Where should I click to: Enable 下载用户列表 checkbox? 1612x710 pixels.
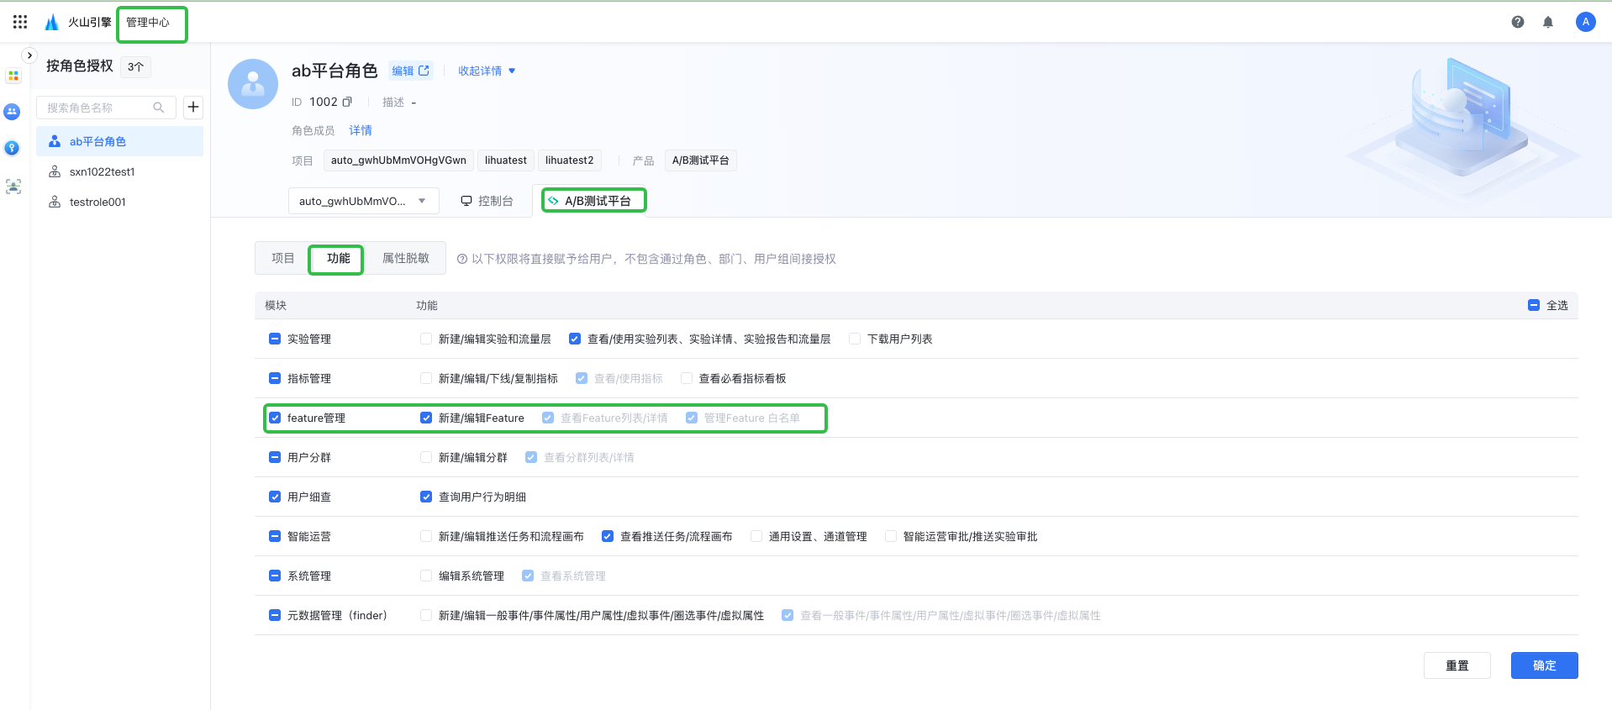tap(855, 339)
